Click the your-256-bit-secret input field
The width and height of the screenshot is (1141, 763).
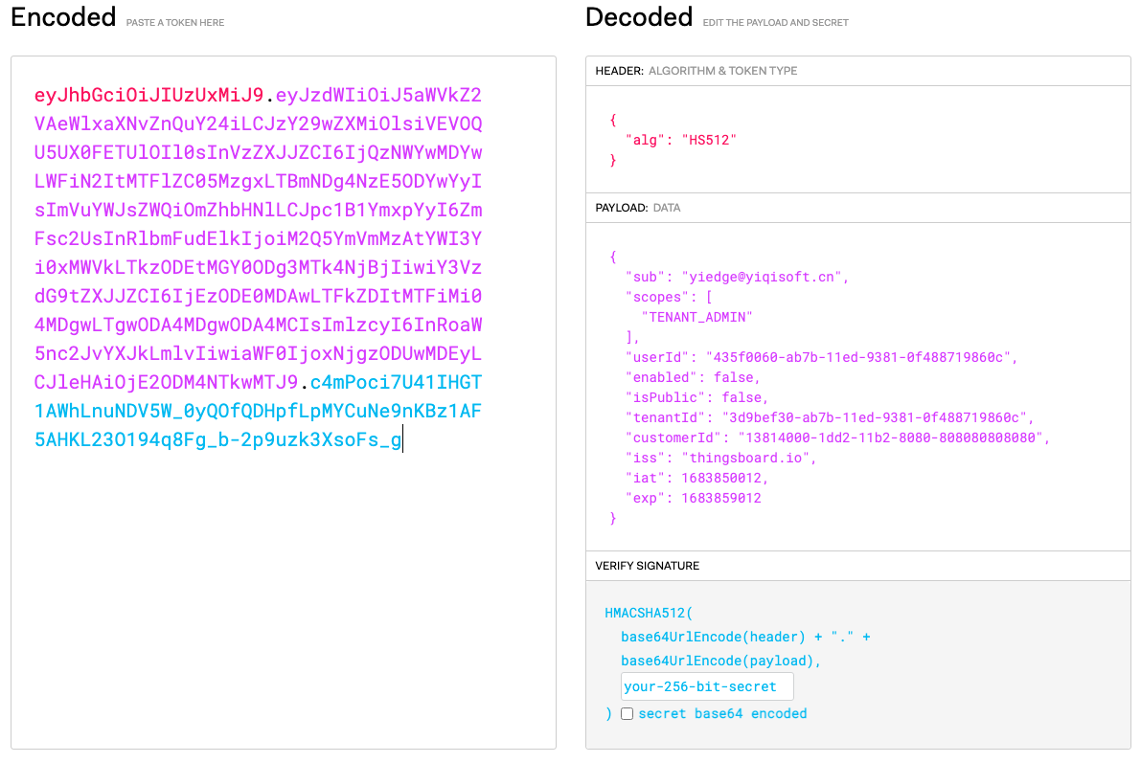click(x=706, y=686)
